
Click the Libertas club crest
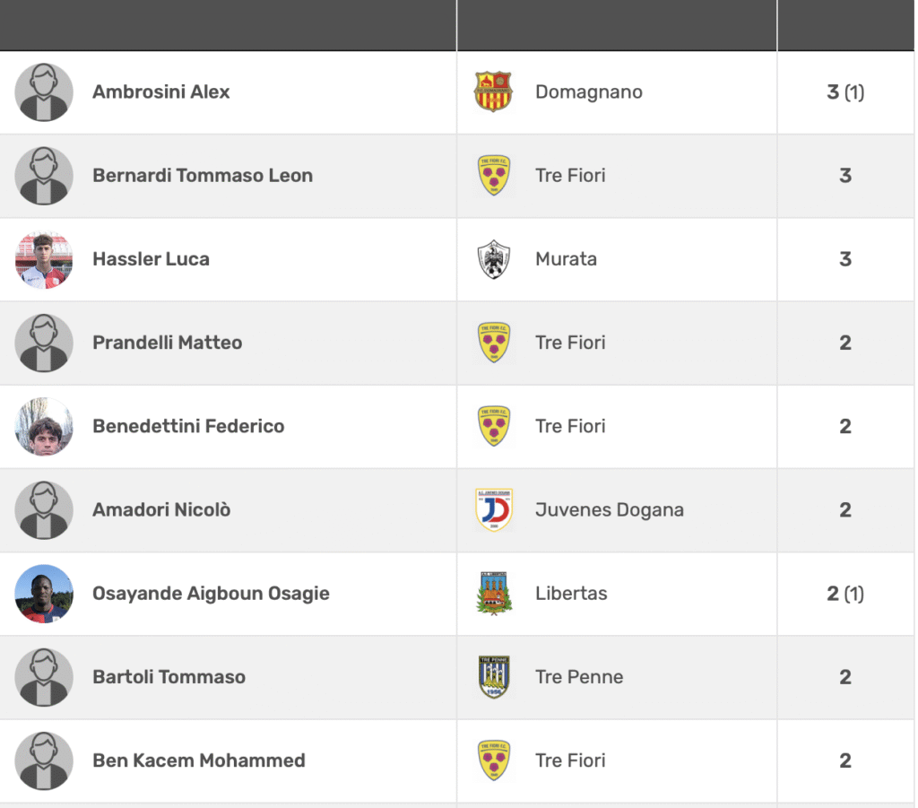tap(494, 594)
